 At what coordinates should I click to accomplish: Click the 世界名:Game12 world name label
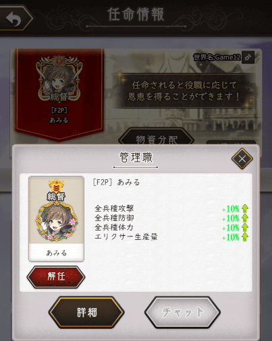217,57
